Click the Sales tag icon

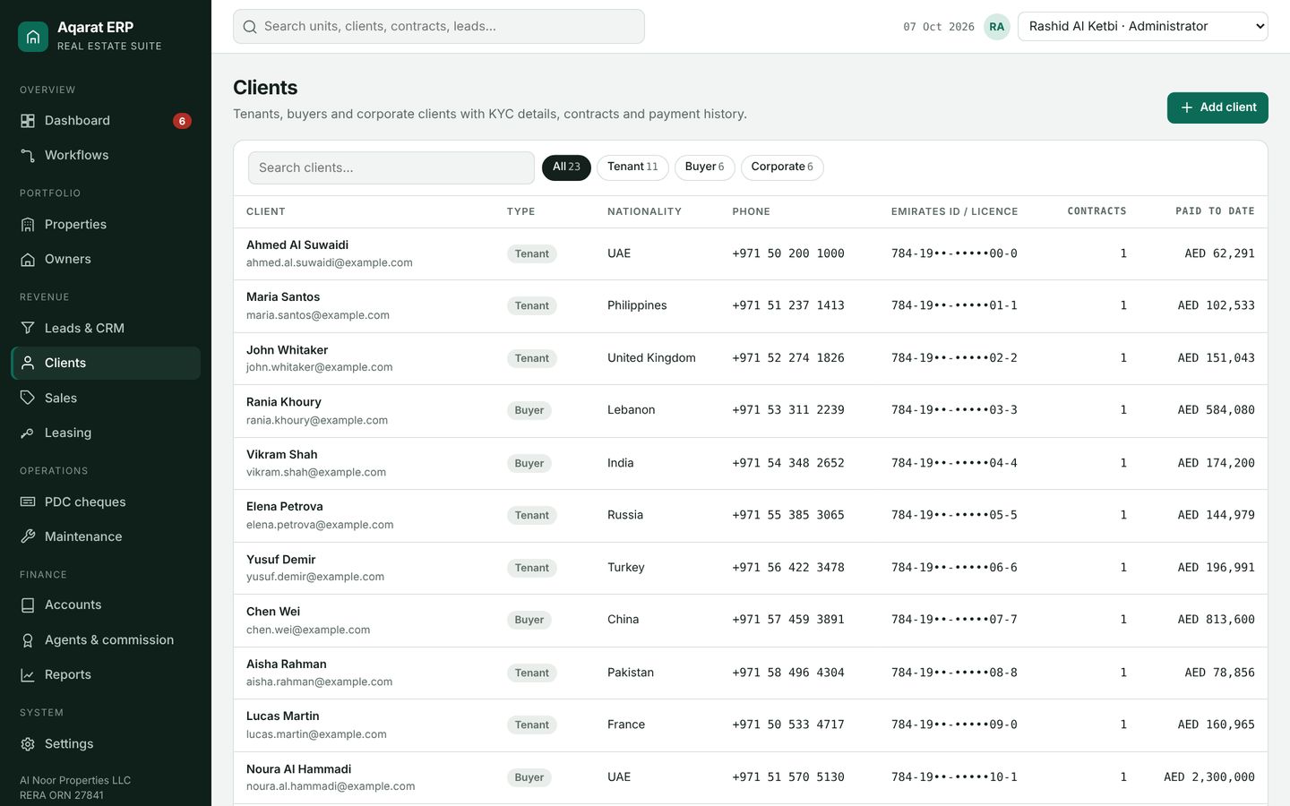pyautogui.click(x=28, y=398)
